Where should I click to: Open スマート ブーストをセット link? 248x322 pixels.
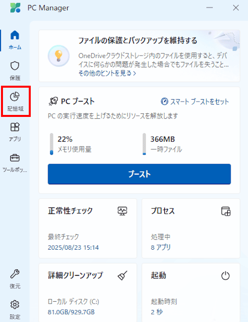click(194, 102)
